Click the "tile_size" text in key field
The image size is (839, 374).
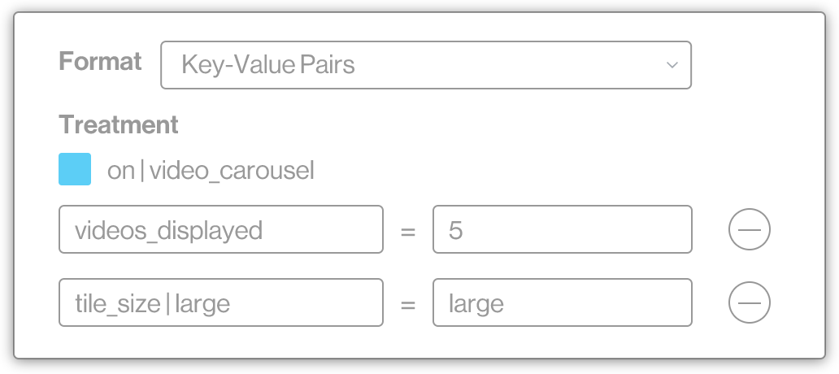pyautogui.click(x=118, y=304)
